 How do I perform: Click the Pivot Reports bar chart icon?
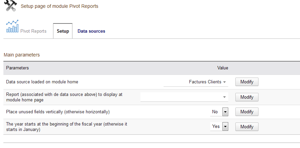point(12,27)
